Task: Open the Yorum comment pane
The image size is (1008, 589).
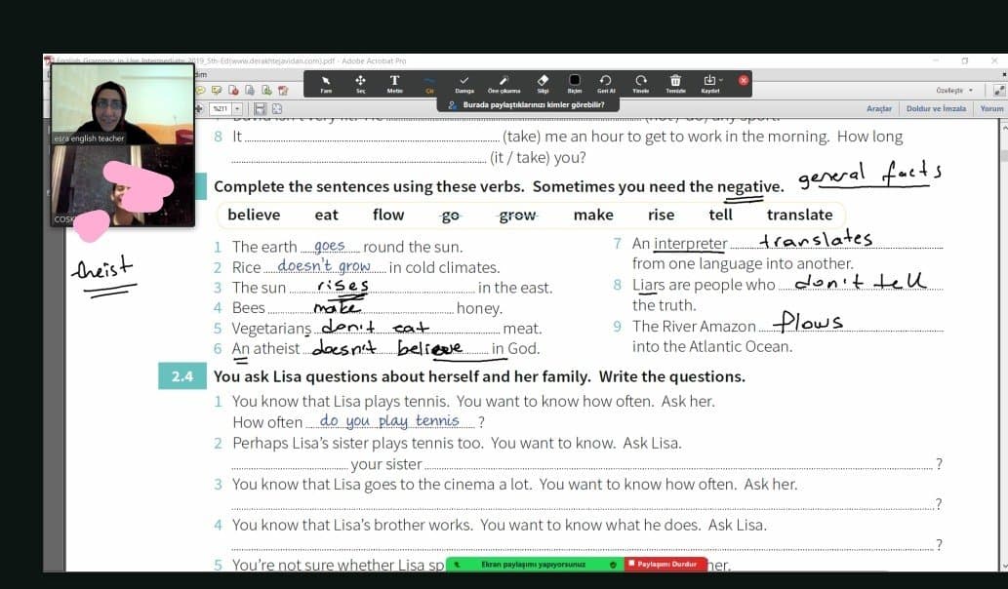Action: (991, 108)
